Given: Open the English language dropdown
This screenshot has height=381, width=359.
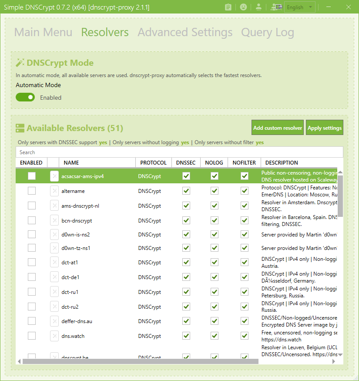Looking at the screenshot, I should [300, 7].
